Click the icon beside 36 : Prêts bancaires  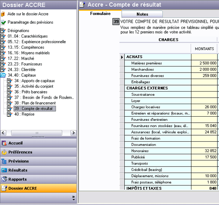click(x=10, y=92)
